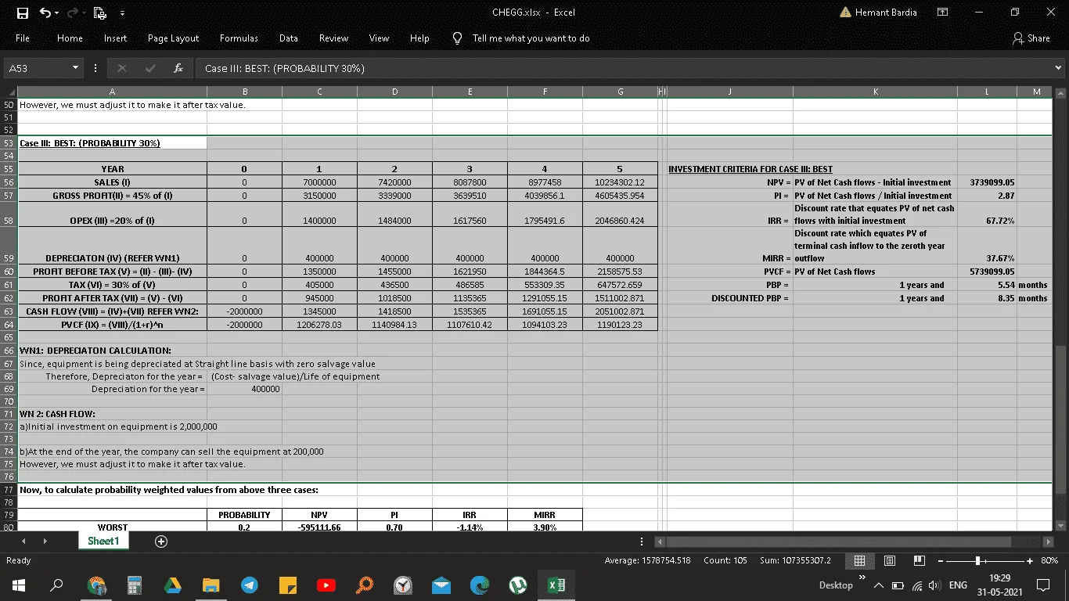This screenshot has height=601, width=1069.
Task: Open the File menu
Action: [23, 38]
